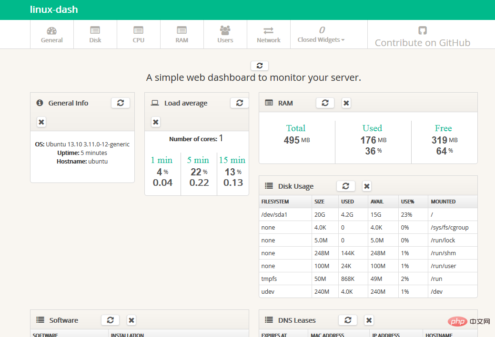Select the tmpfs filesystem row
Viewport: 495px width, 337px height.
368,279
